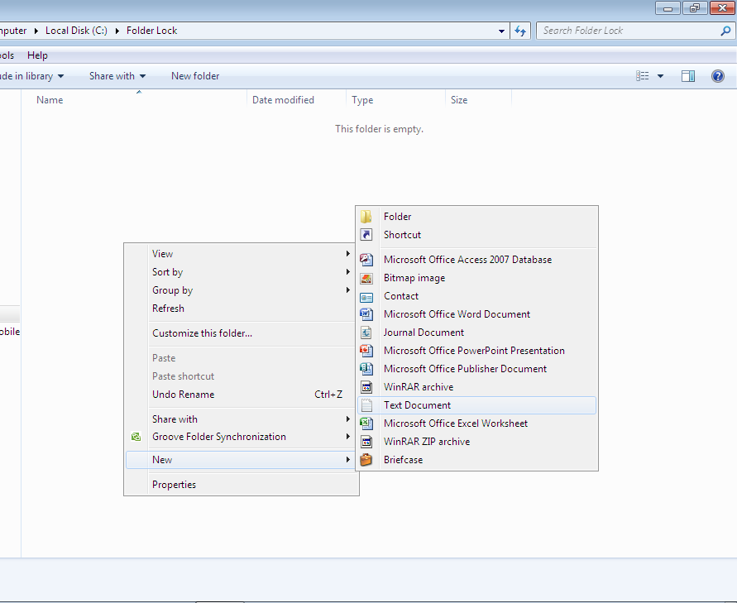Choose Text Document in New submenu
The width and height of the screenshot is (737, 603).
click(x=476, y=405)
